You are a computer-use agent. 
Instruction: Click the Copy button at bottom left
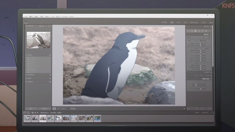coord(31,109)
